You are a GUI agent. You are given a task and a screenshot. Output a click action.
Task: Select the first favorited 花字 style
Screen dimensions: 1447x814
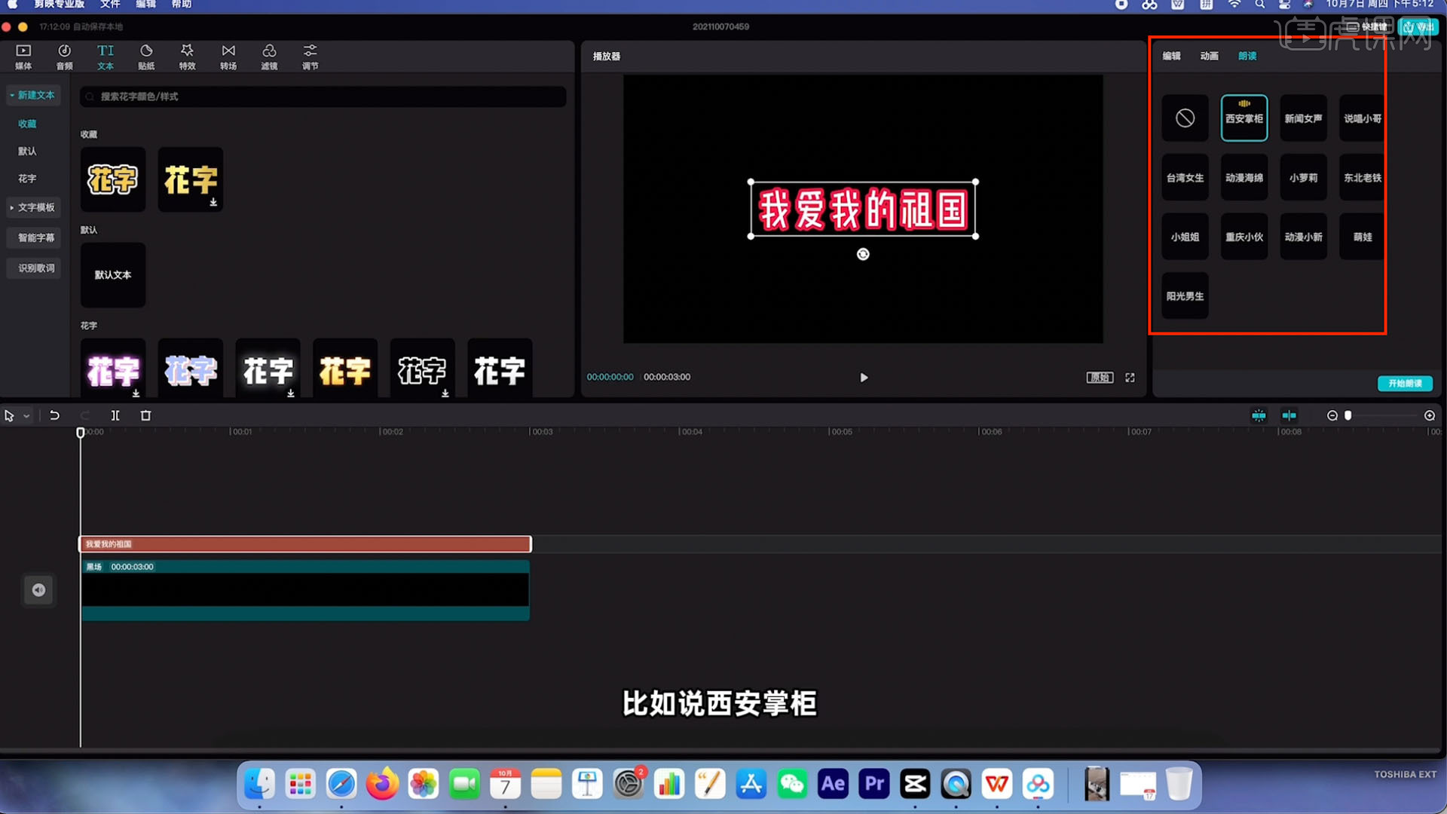click(113, 179)
